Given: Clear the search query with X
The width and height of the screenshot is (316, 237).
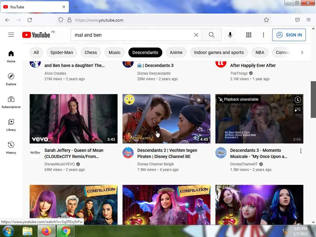Looking at the screenshot, I should pos(196,35).
